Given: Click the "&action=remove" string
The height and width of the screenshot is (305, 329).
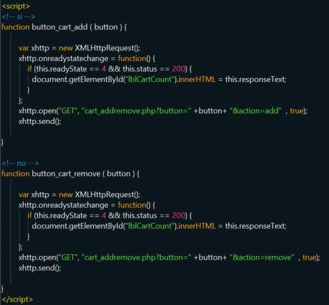Looking at the screenshot, I should coord(262,258).
